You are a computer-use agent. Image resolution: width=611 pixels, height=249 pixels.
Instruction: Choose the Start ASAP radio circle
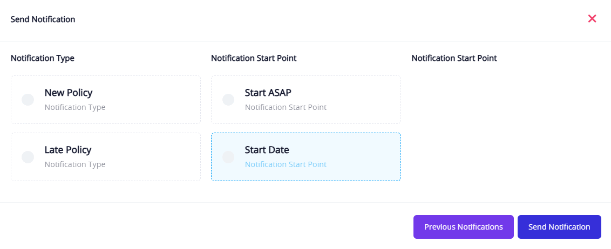click(x=228, y=100)
